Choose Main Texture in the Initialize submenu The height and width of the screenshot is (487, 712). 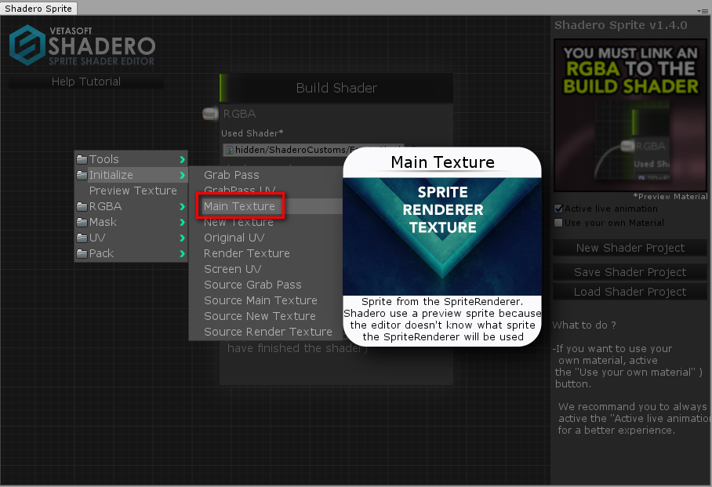pos(266,206)
